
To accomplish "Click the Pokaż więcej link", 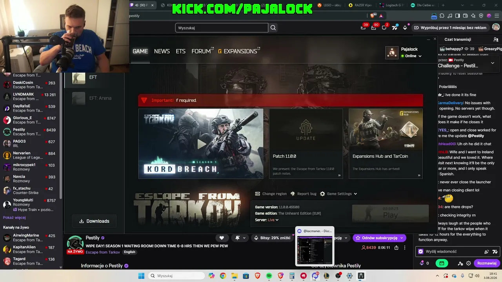I will [15, 218].
